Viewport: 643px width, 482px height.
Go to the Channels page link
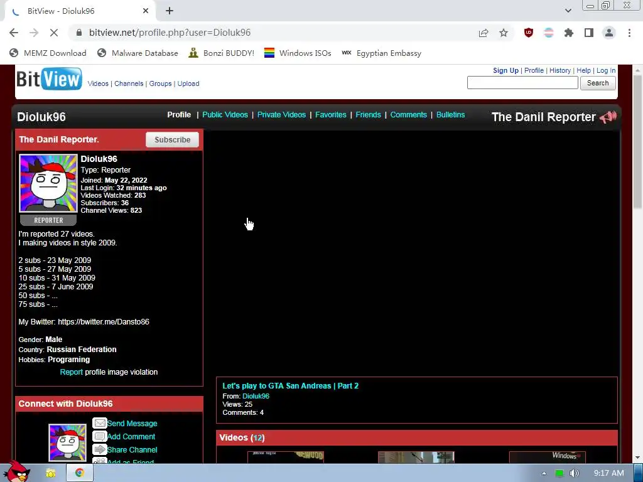click(129, 83)
